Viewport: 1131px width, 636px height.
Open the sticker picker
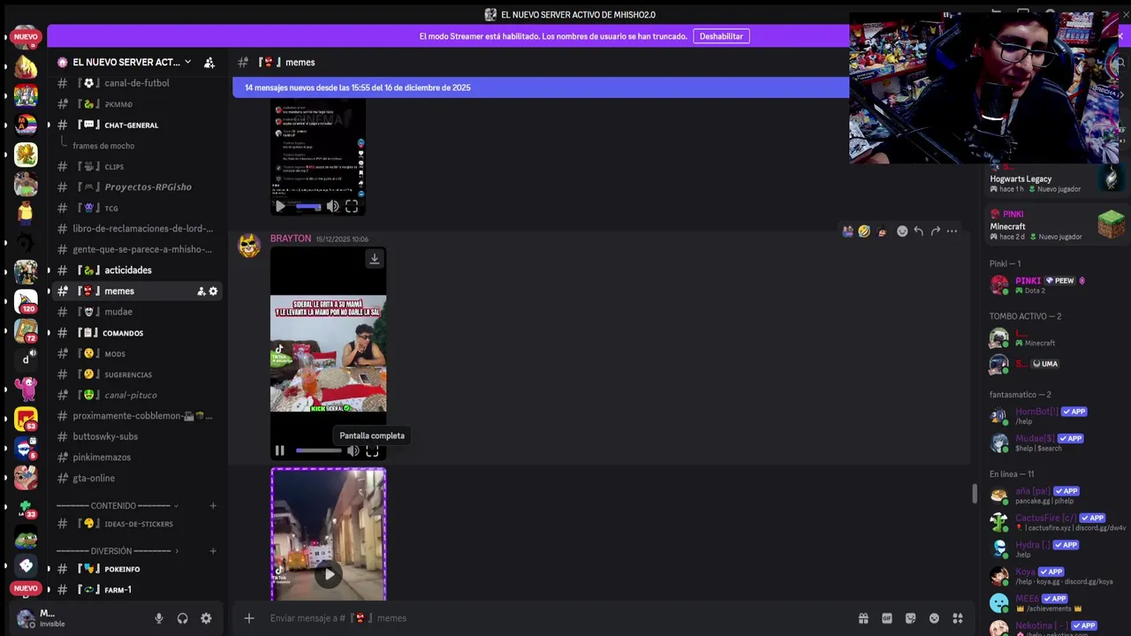pos(910,618)
